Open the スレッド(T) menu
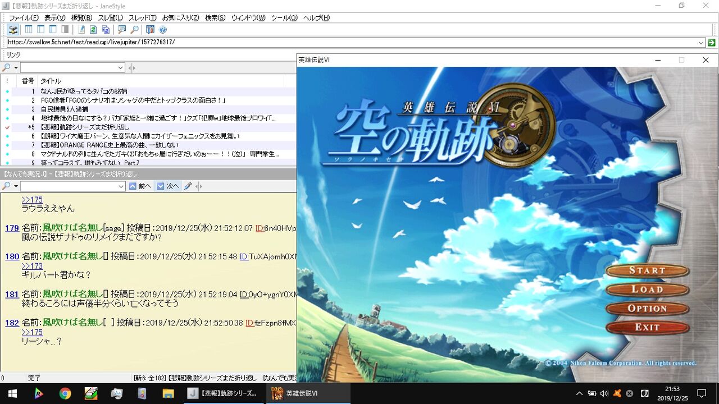719x404 pixels. 142,18
